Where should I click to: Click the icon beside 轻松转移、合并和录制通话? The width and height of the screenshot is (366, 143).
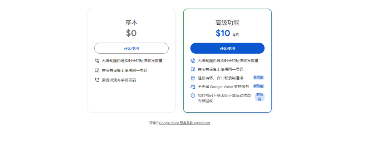193,78
